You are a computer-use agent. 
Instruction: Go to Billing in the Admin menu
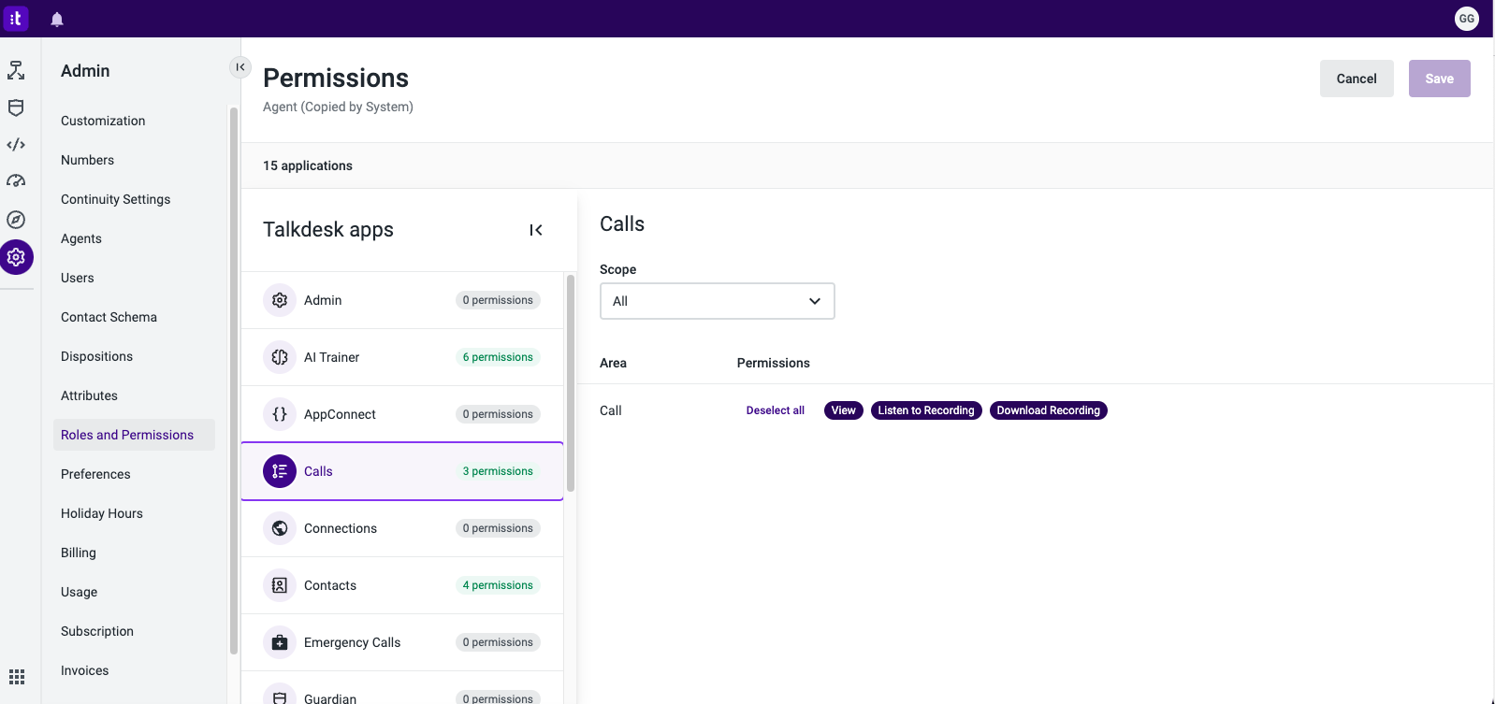(79, 553)
